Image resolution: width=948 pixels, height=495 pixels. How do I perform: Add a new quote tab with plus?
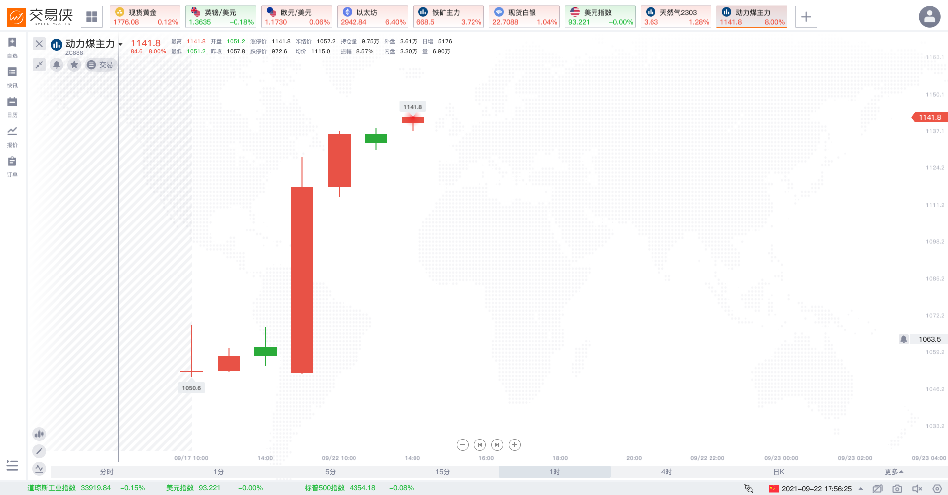coord(806,17)
